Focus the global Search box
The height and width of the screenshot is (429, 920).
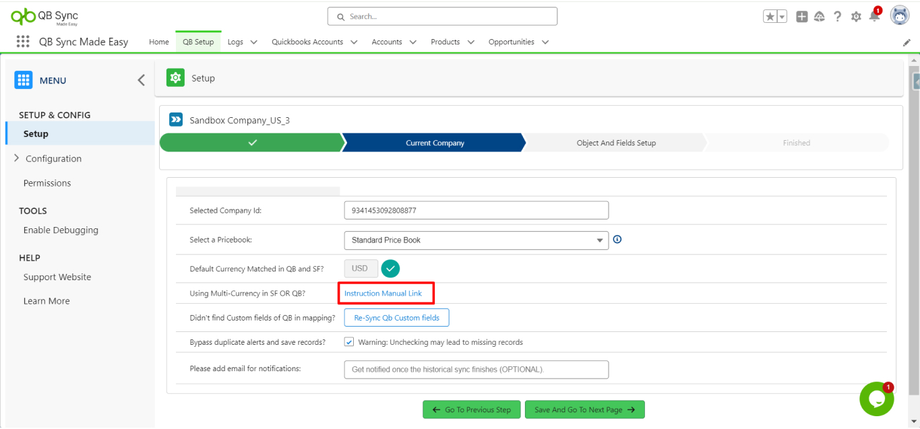(442, 16)
